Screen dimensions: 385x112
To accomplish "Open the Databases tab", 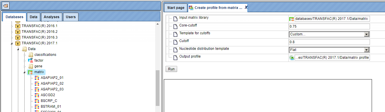I will coord(14,17).
